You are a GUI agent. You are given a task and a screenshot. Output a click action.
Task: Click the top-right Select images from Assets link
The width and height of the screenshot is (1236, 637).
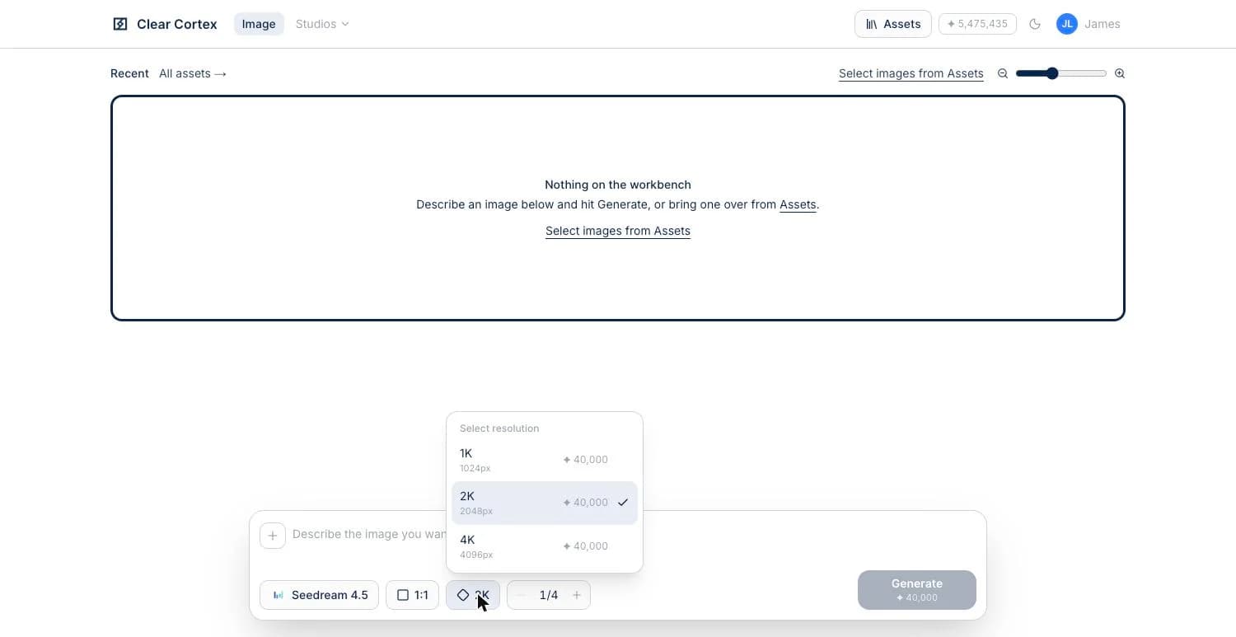pyautogui.click(x=911, y=73)
